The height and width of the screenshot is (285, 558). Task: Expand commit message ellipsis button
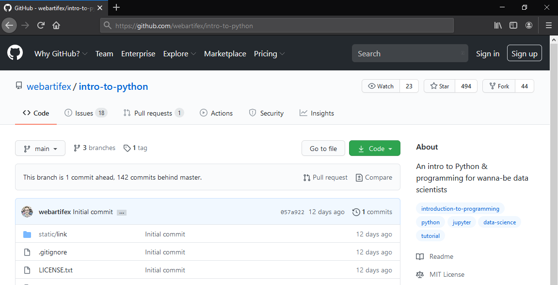click(x=122, y=212)
